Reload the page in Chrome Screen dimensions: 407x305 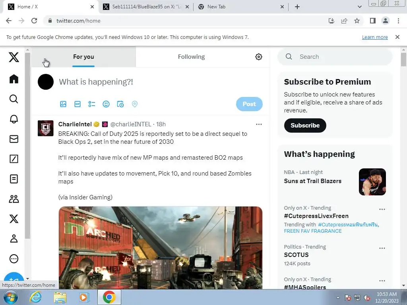pos(34,21)
